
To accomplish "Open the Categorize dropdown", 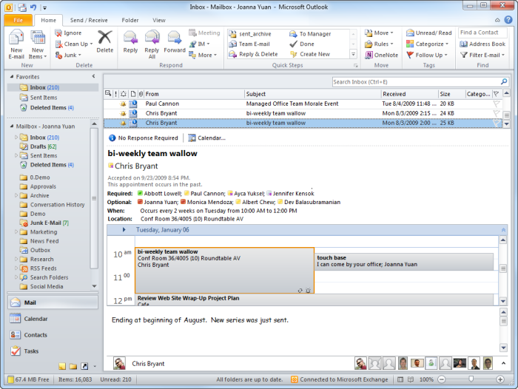I will pyautogui.click(x=427, y=44).
